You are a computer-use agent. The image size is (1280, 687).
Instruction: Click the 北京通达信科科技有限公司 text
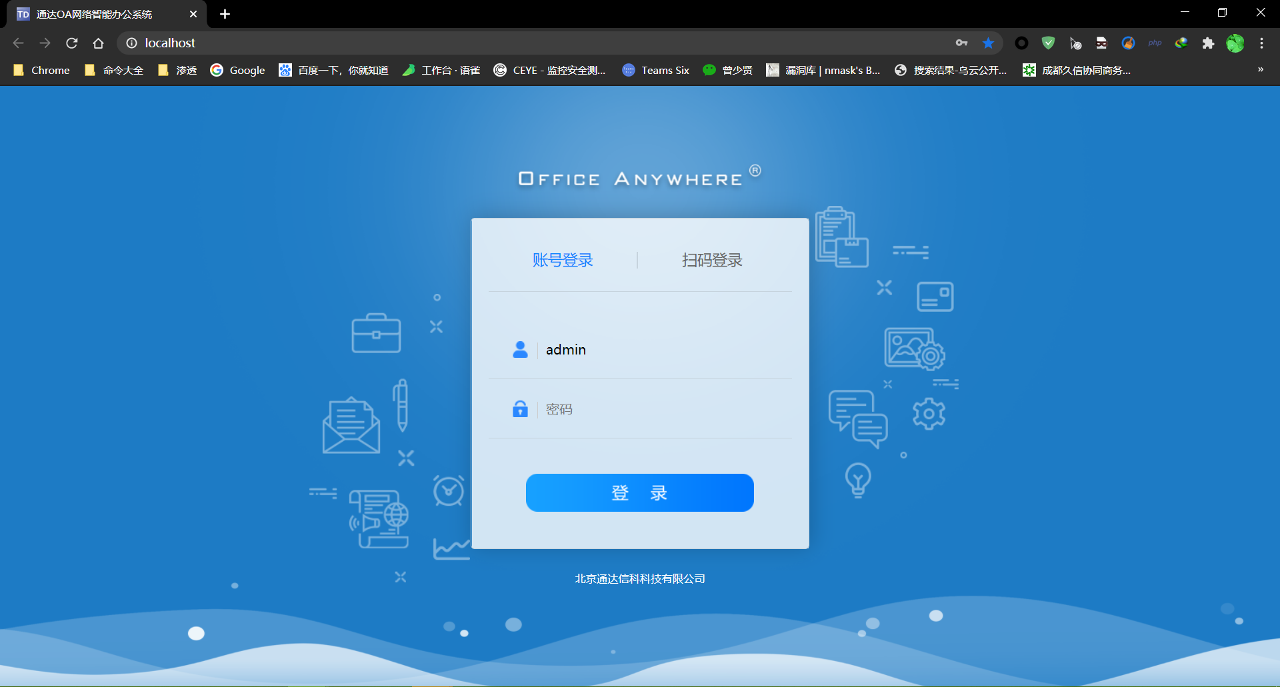[640, 578]
